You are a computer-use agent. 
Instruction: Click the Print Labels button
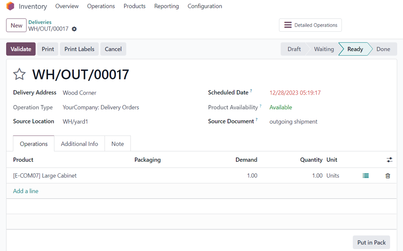[79, 49]
